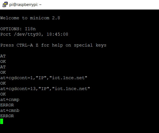Click the at+cgdcont=1 command line
Screen dimensions: 159x133
tap(44, 78)
